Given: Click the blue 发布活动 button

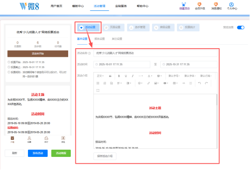Looking at the screenshot, I should coord(38,153).
